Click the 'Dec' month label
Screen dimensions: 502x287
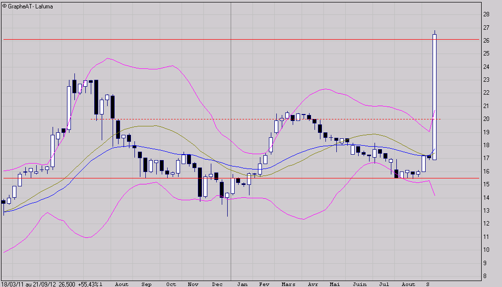coord(217,284)
